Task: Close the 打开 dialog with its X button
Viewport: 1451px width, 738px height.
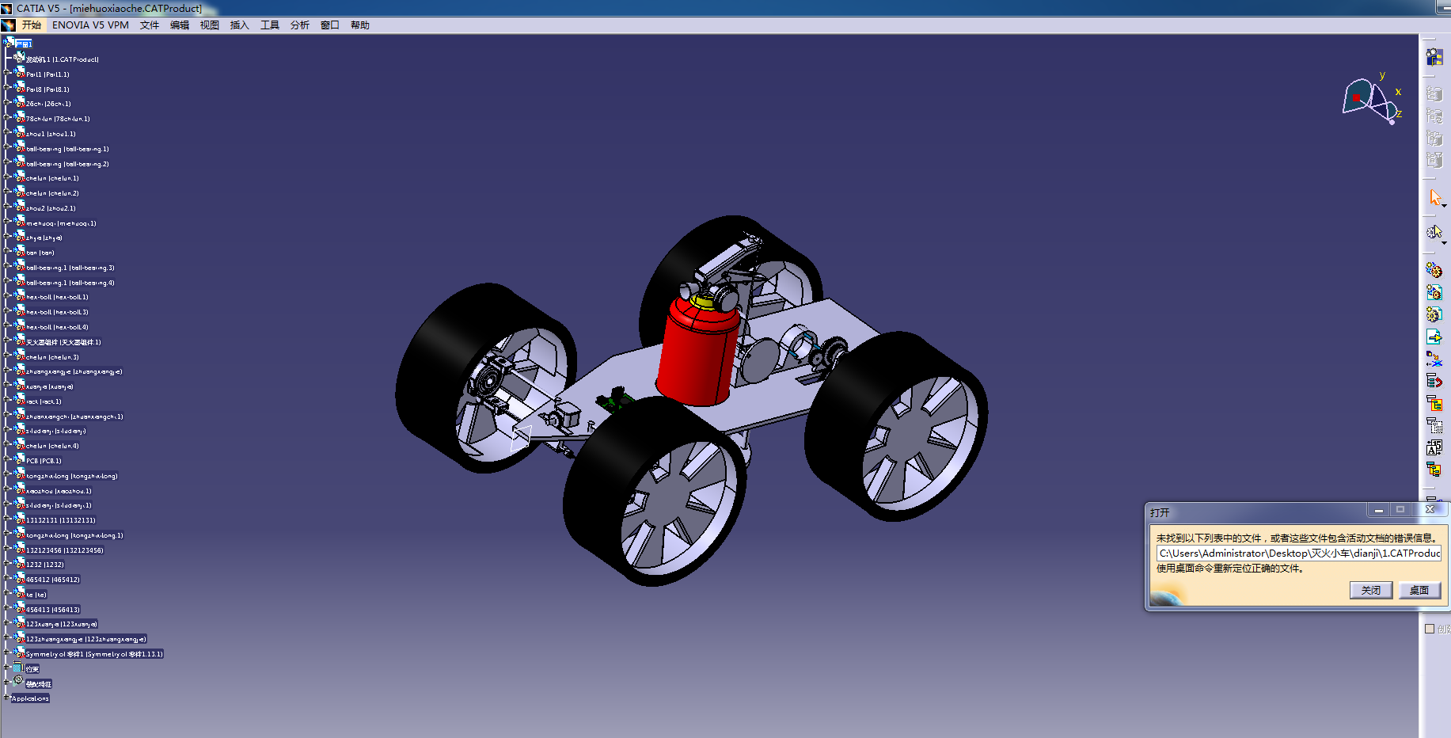Action: 1430,510
